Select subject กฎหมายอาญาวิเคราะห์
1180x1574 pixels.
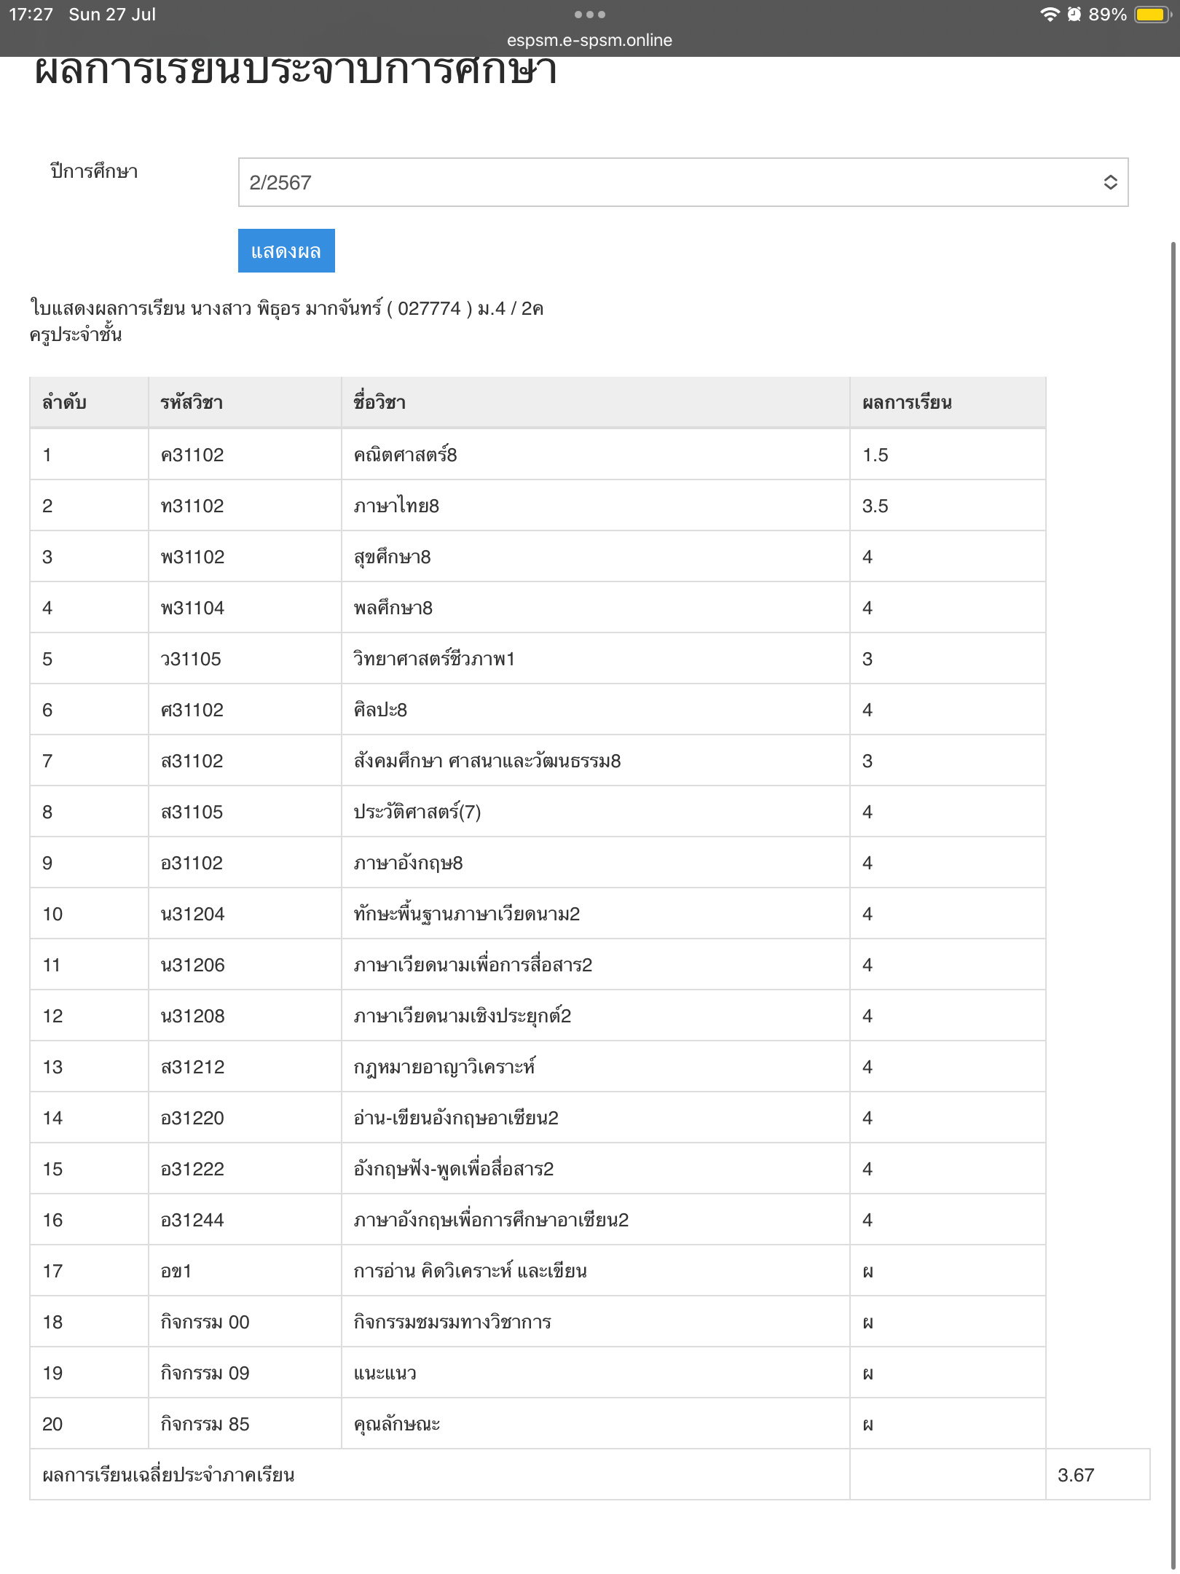coord(444,1067)
